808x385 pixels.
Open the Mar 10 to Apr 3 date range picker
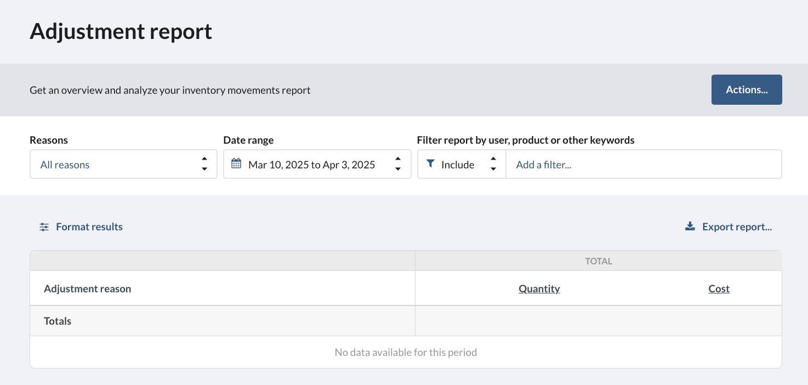[311, 165]
